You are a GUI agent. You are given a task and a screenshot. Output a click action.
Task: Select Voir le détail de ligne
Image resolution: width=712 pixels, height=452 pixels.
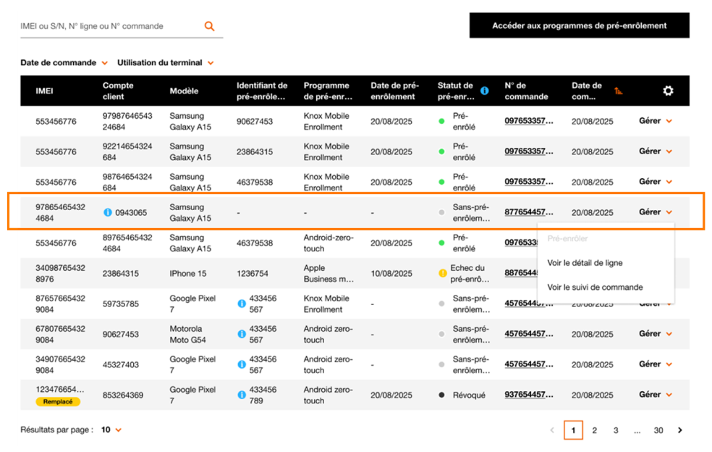[x=585, y=263]
